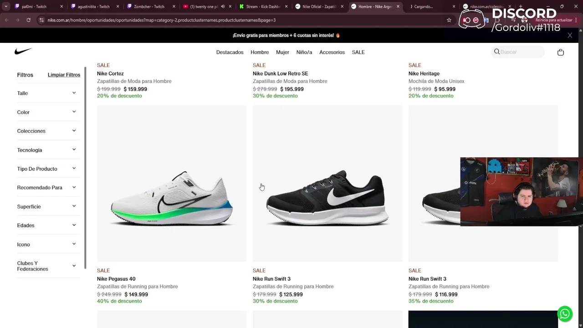The height and width of the screenshot is (328, 583).
Task: Open the SALE menu item
Action: (x=358, y=52)
